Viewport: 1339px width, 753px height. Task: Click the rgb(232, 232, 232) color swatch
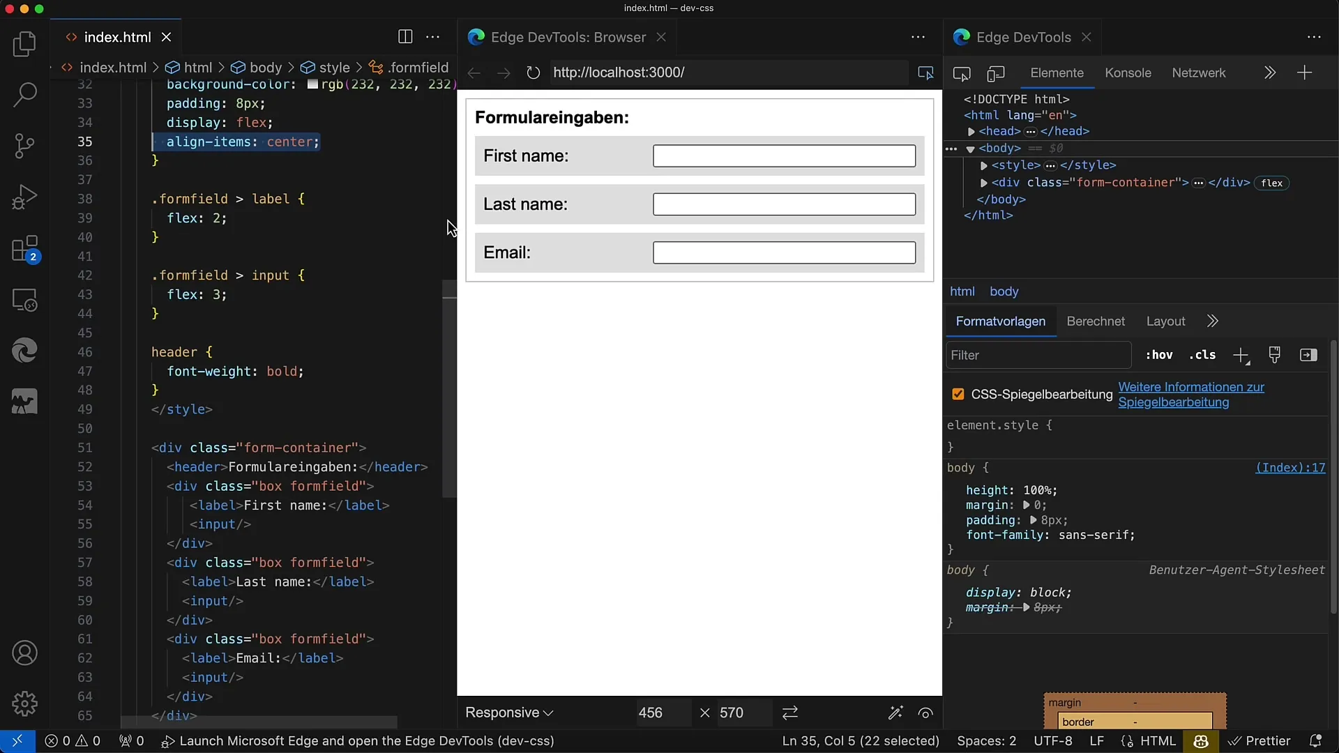point(313,84)
